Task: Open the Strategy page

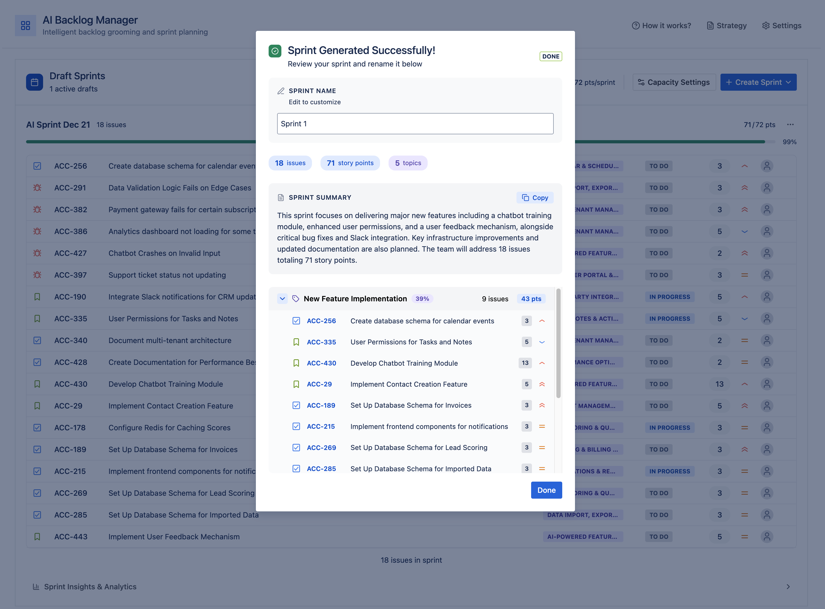Action: click(727, 26)
